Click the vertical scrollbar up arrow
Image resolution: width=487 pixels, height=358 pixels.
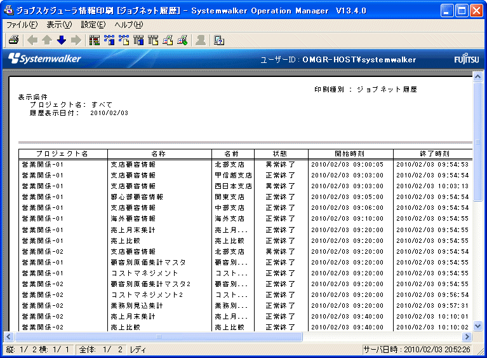tap(478, 76)
